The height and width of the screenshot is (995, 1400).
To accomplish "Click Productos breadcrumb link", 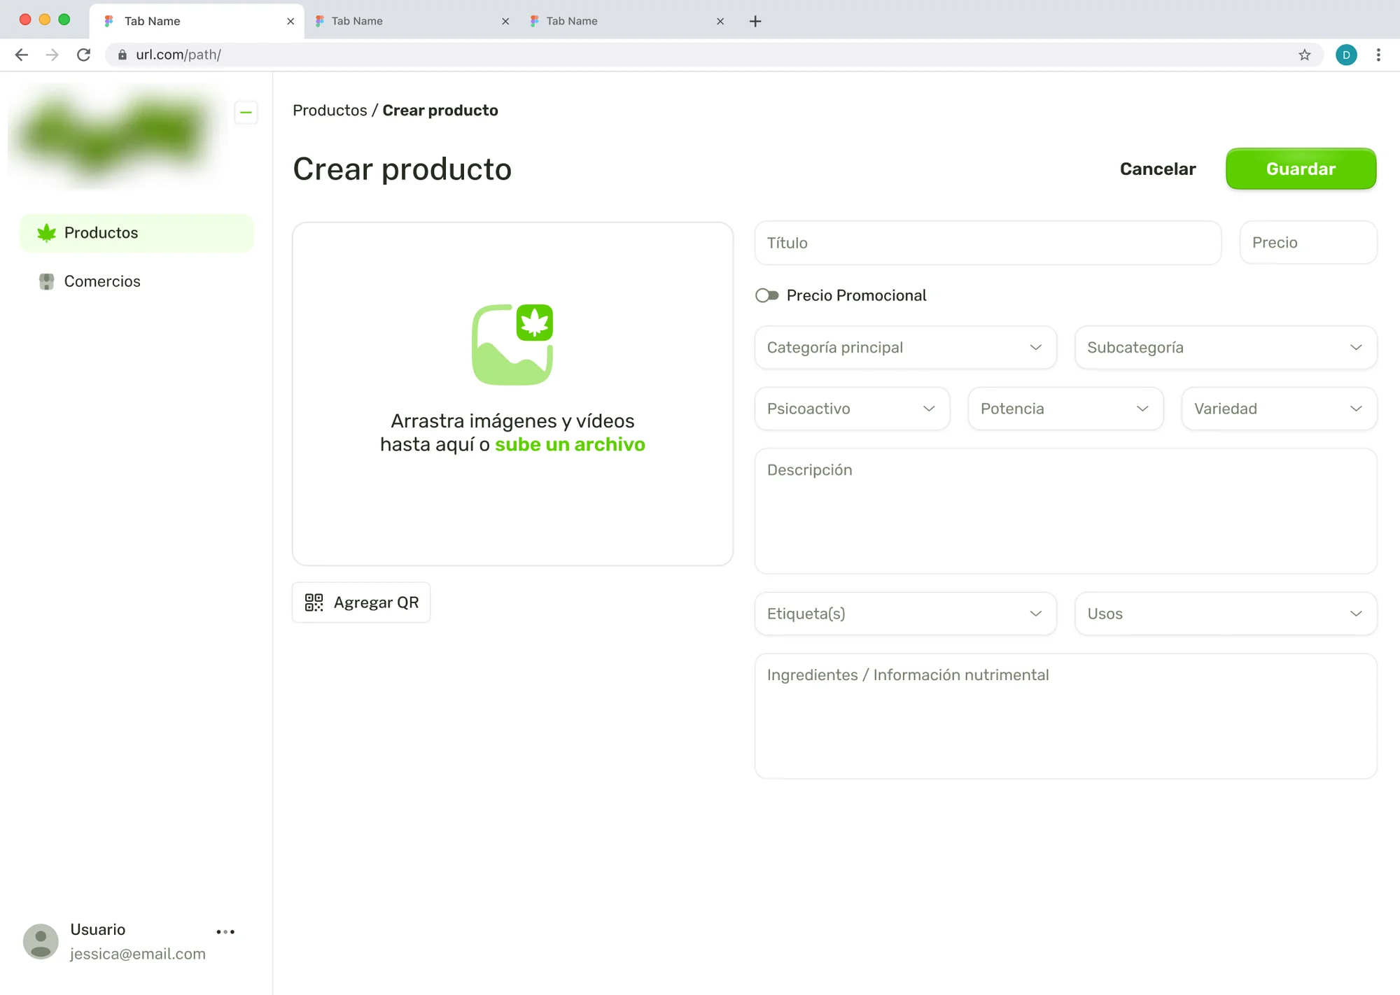I will pos(330,111).
